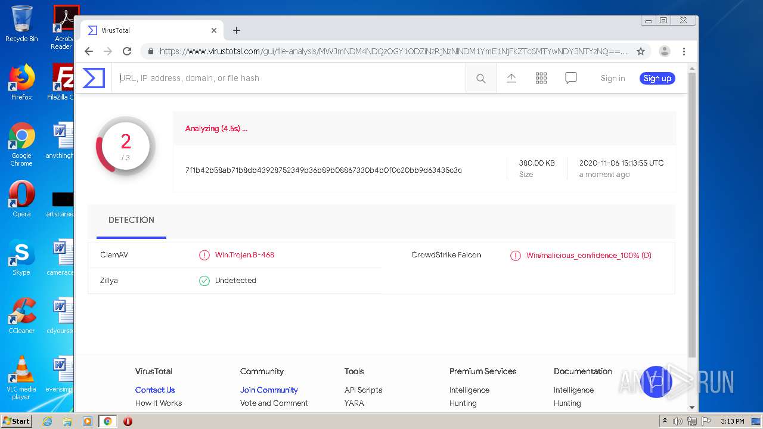Open the How It Works link
This screenshot has height=429, width=763.
coord(159,403)
